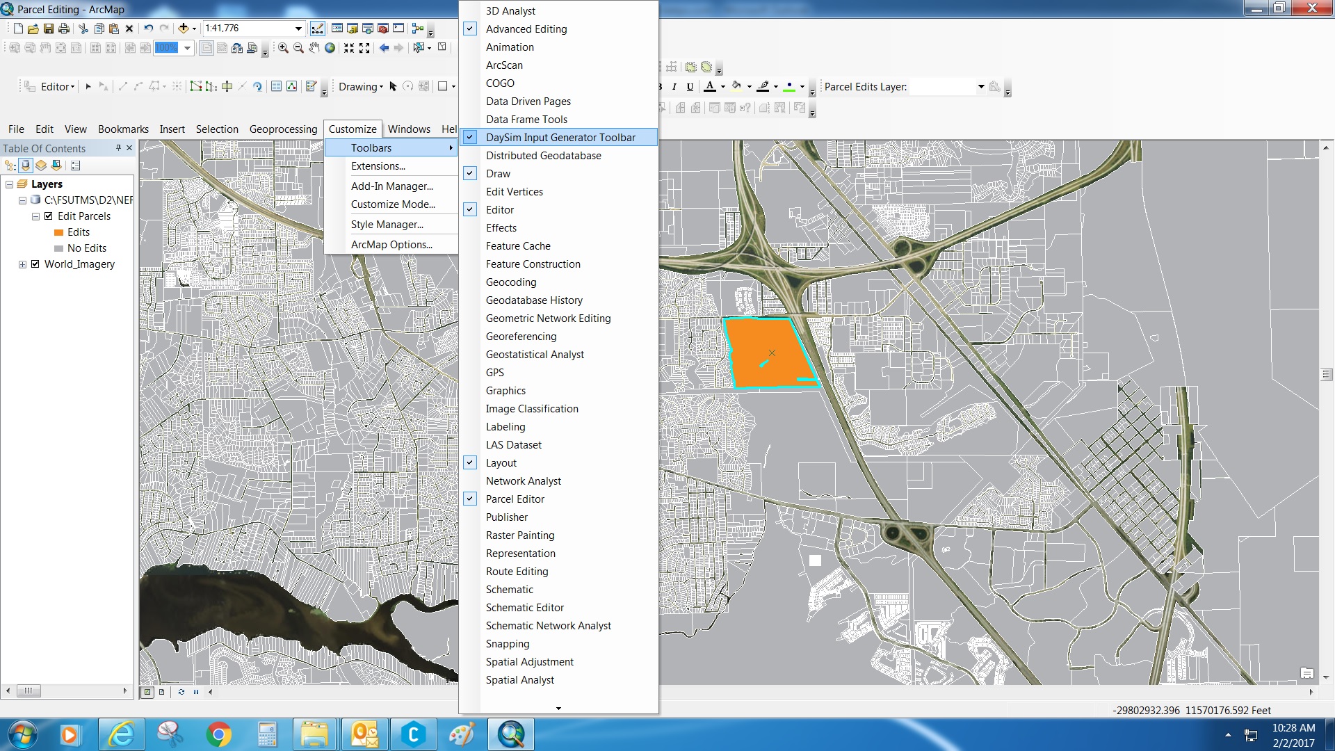The height and width of the screenshot is (751, 1335).
Task: Expand the World_Imagery layer tree
Action: (22, 264)
